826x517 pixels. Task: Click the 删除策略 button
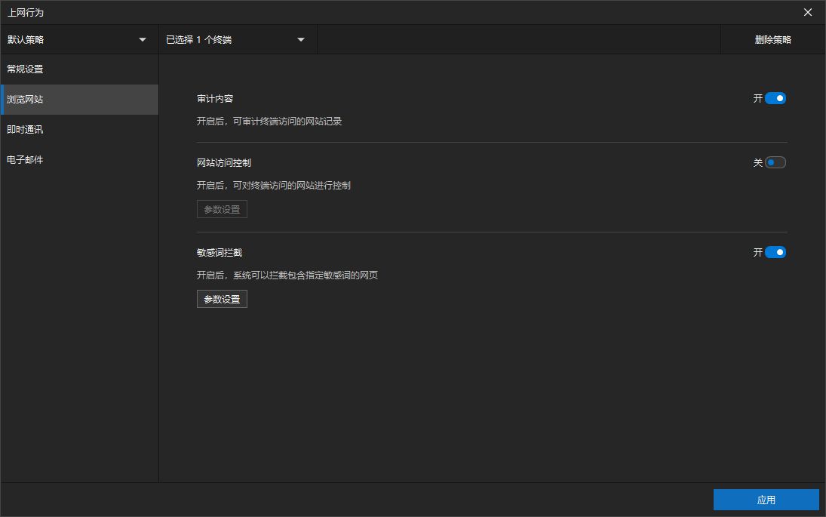(772, 39)
